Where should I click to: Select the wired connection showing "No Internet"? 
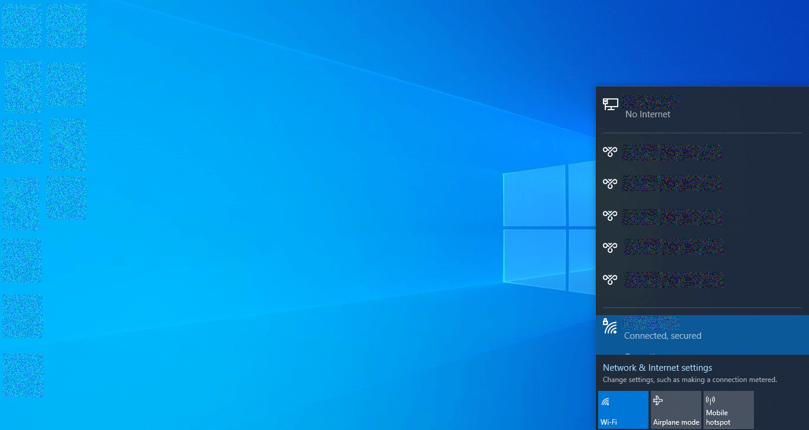pos(702,108)
